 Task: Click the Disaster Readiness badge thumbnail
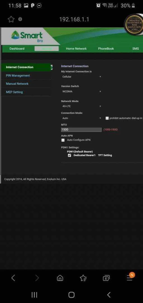(135, 24)
